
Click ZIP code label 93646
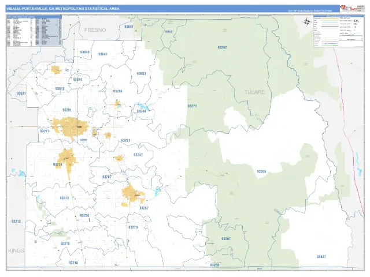(85, 52)
